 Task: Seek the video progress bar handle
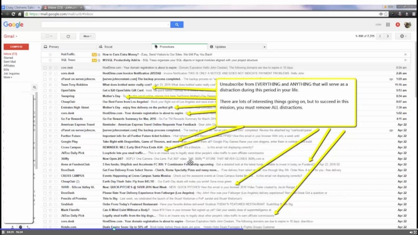114,229
